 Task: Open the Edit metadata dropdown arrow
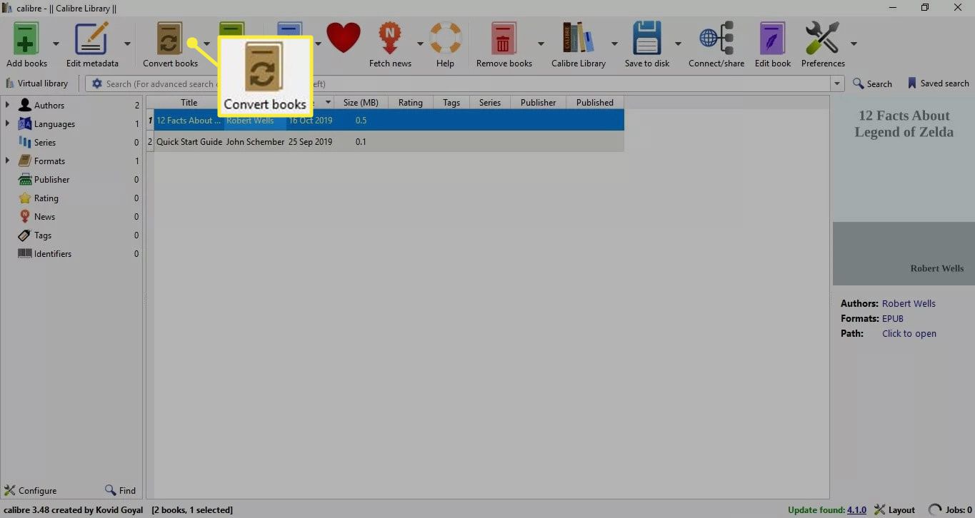127,44
